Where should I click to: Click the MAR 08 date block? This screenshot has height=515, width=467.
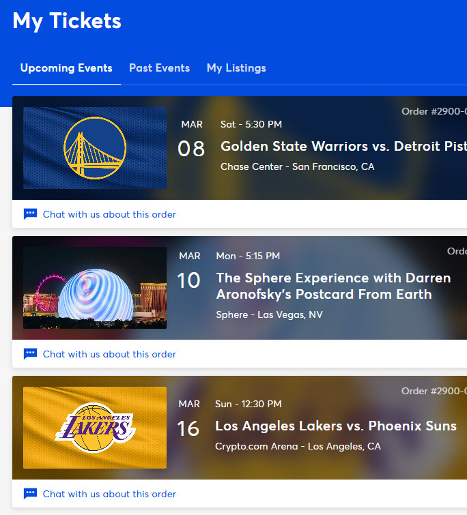point(191,138)
